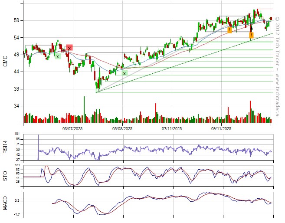Click the 0.3 value on MACD axis
The image size is (285, 223).
[x=17, y=201]
